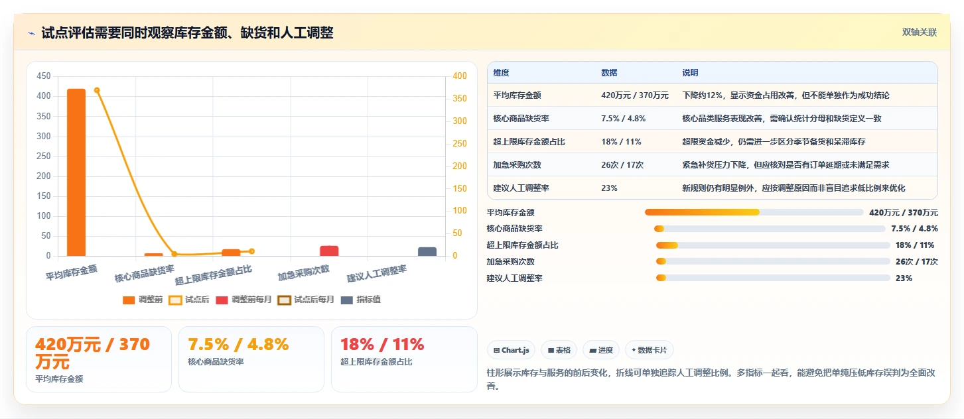Click the description starting 紧急补货压力下降
The width and height of the screenshot is (964, 419).
coord(786,165)
